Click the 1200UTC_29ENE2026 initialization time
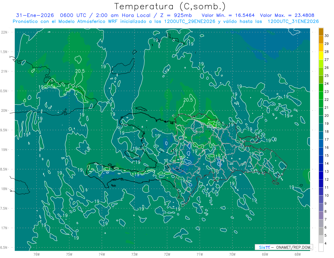Viewport: 334px width, 258px height. click(190, 21)
